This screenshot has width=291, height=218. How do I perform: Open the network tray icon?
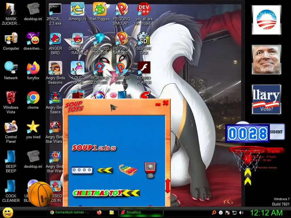pyautogui.click(x=234, y=213)
